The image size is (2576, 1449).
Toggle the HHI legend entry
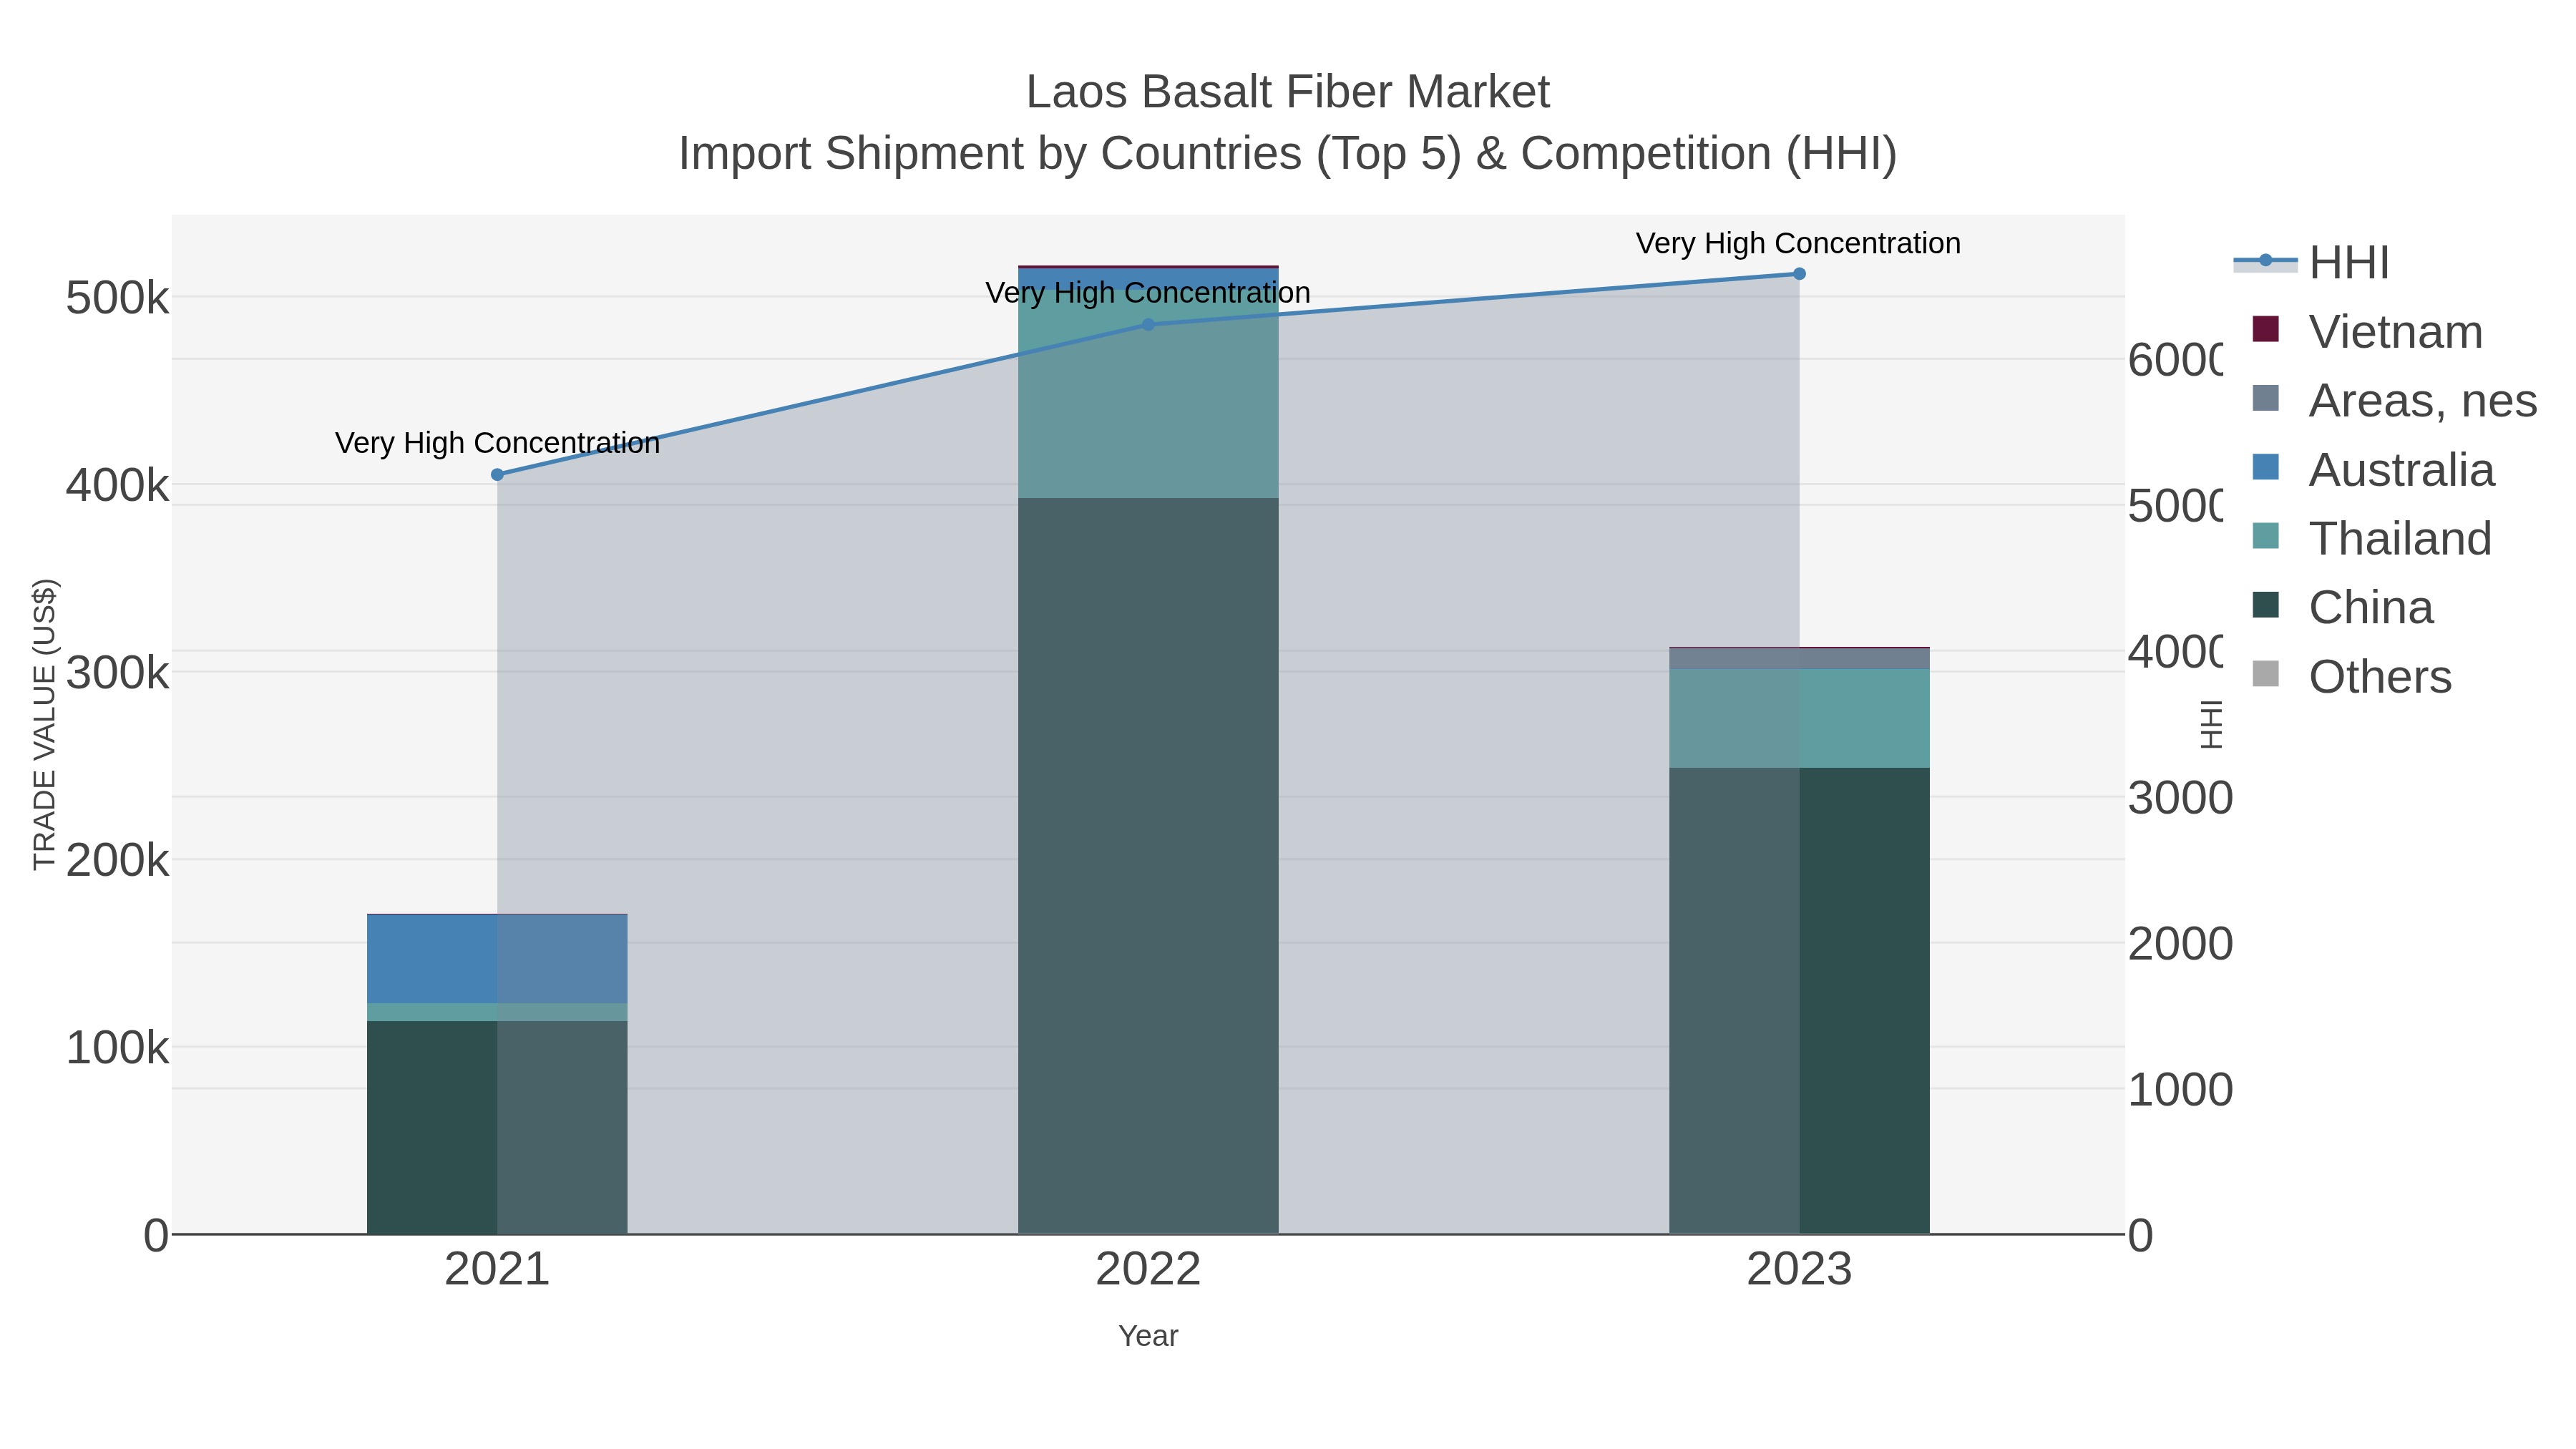click(2312, 262)
